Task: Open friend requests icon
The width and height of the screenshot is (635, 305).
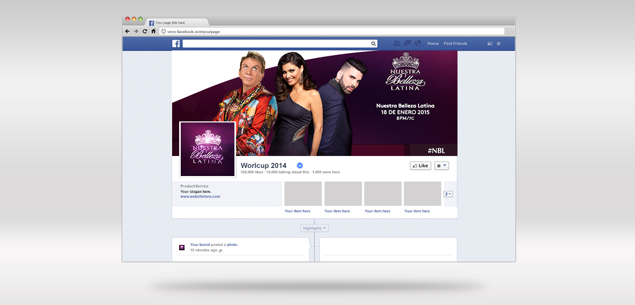Action: (x=397, y=43)
